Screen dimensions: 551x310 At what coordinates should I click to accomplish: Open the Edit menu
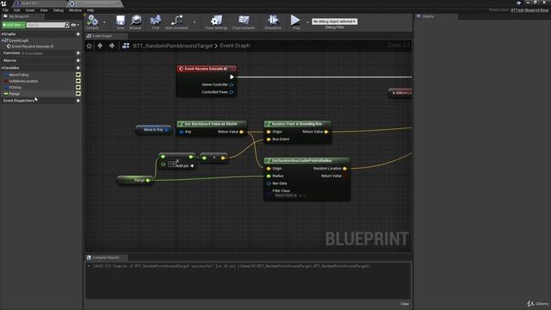click(17, 10)
